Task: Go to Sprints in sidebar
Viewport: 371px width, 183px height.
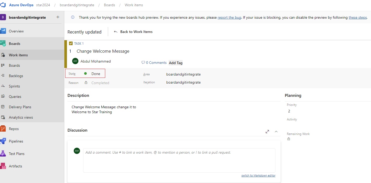Action: click(14, 86)
